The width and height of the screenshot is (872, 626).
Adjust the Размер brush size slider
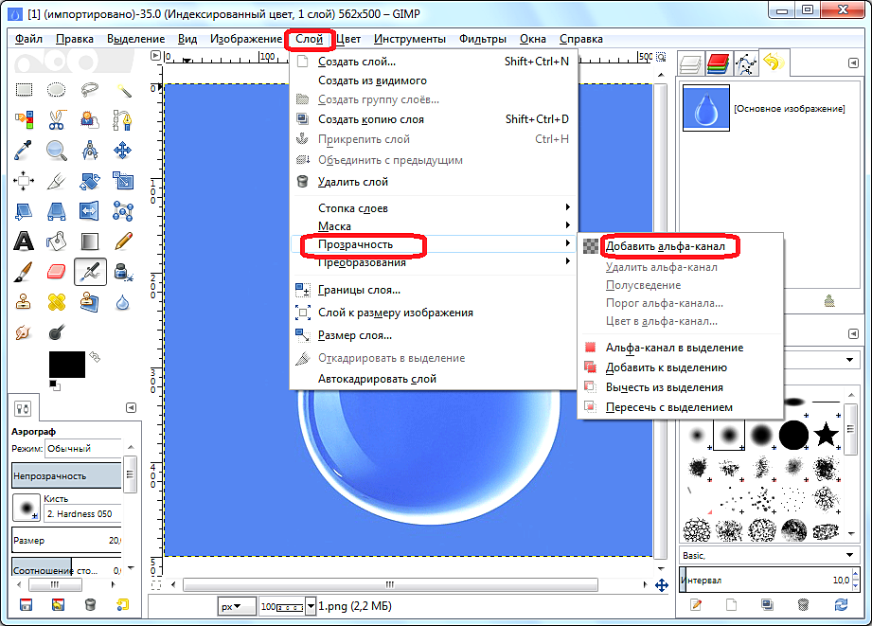66,541
